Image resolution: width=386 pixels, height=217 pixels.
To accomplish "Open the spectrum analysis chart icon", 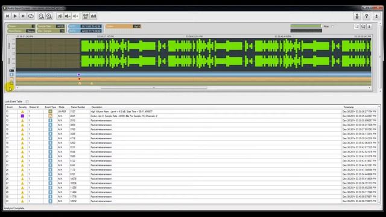I will tap(86, 16).
